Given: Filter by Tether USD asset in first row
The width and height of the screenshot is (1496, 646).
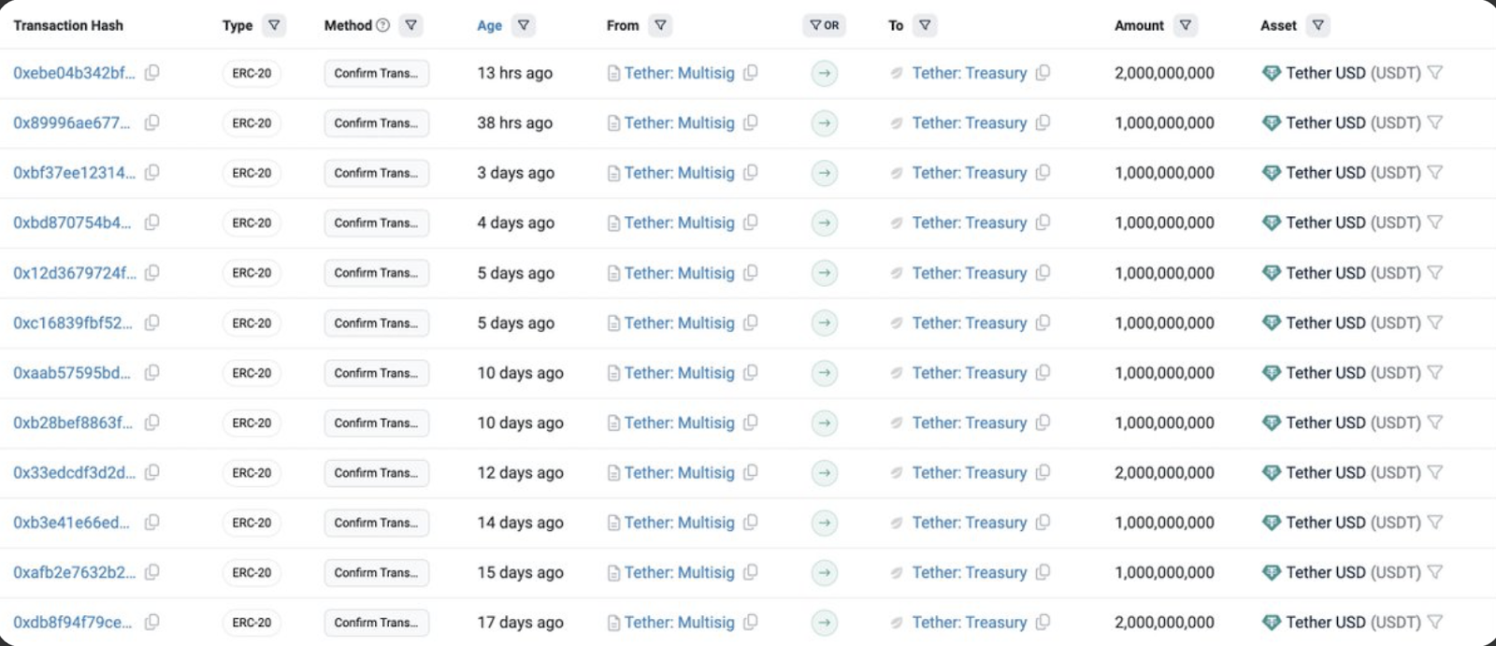Looking at the screenshot, I should [1435, 73].
